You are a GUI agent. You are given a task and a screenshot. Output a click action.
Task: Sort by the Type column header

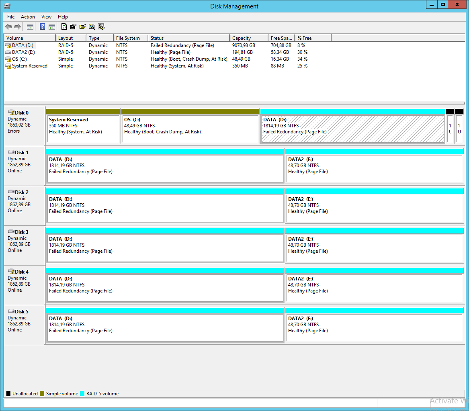(x=100, y=38)
